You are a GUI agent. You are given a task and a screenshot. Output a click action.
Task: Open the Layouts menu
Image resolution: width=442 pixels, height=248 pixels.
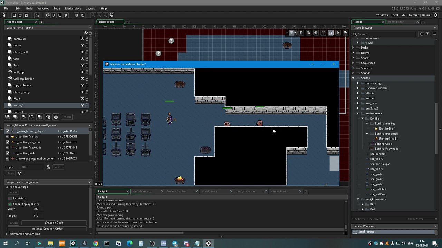[91, 8]
